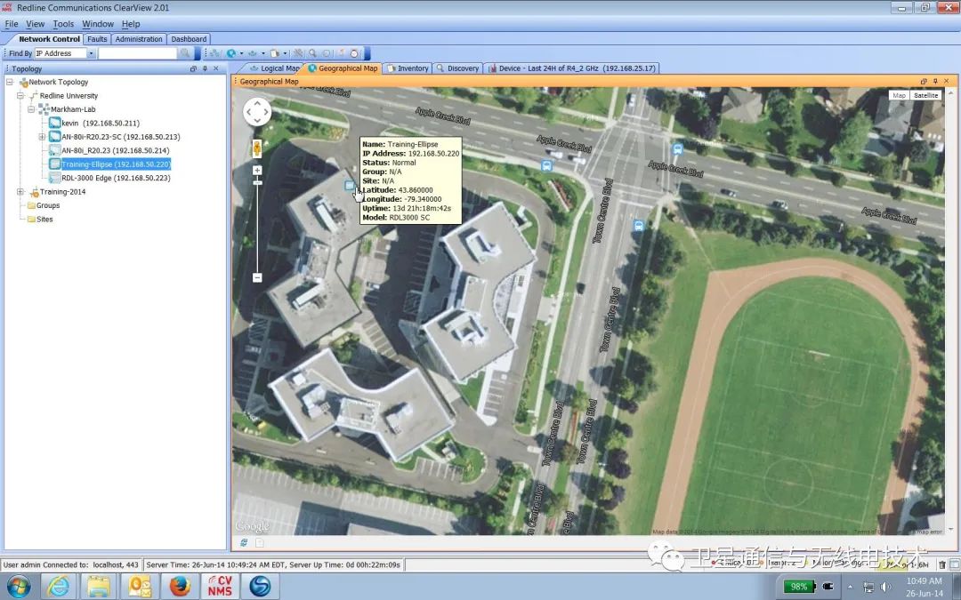This screenshot has height=600, width=961.
Task: Open Windows Start menu
Action: (x=19, y=586)
